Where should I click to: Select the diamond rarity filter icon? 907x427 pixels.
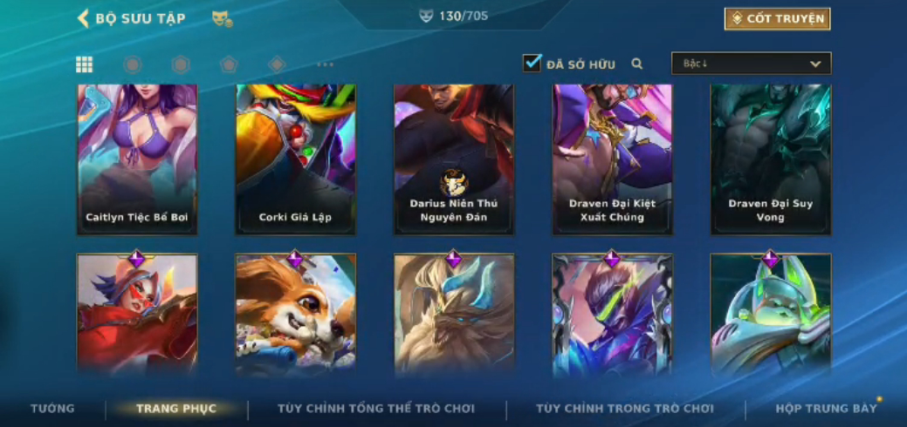coord(277,64)
